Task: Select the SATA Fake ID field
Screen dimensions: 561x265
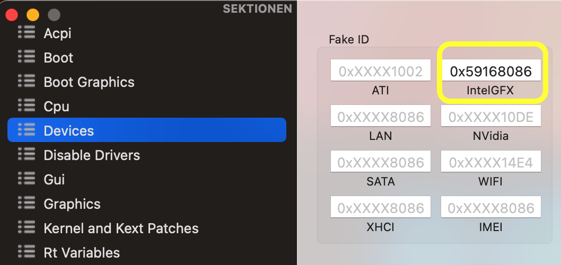Action: (380, 162)
